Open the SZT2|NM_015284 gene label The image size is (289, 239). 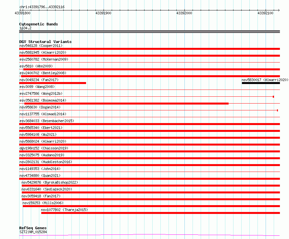[33, 232]
